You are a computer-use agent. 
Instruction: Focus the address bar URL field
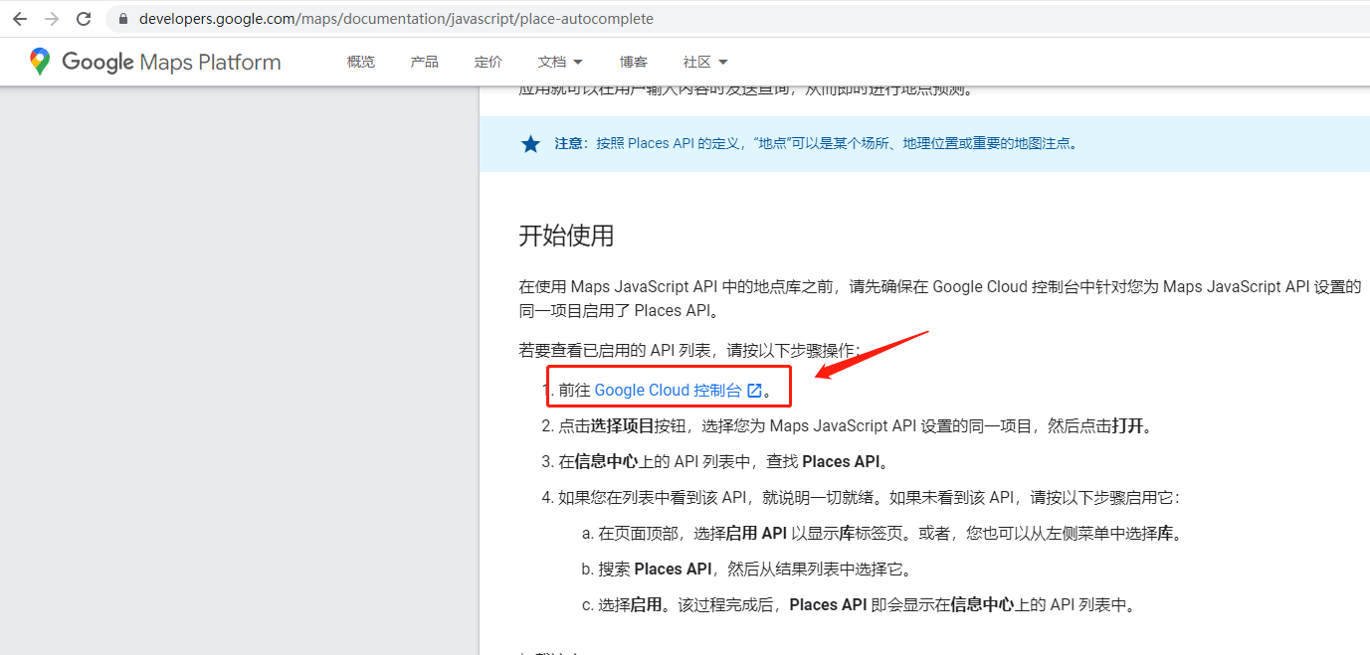736,19
